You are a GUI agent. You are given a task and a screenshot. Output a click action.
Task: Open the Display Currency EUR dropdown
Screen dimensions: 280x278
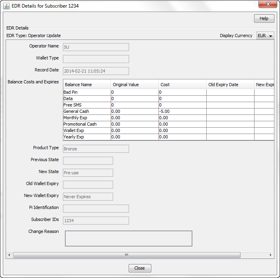click(265, 36)
